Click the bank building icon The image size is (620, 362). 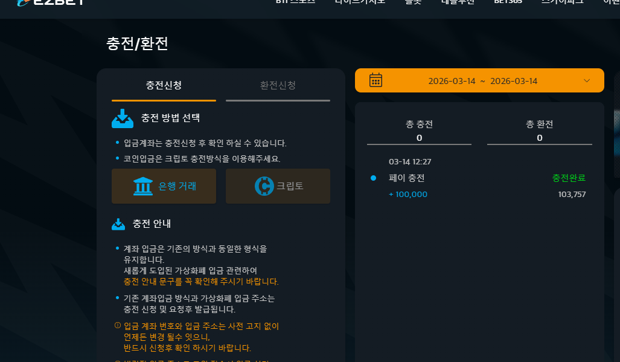[142, 186]
